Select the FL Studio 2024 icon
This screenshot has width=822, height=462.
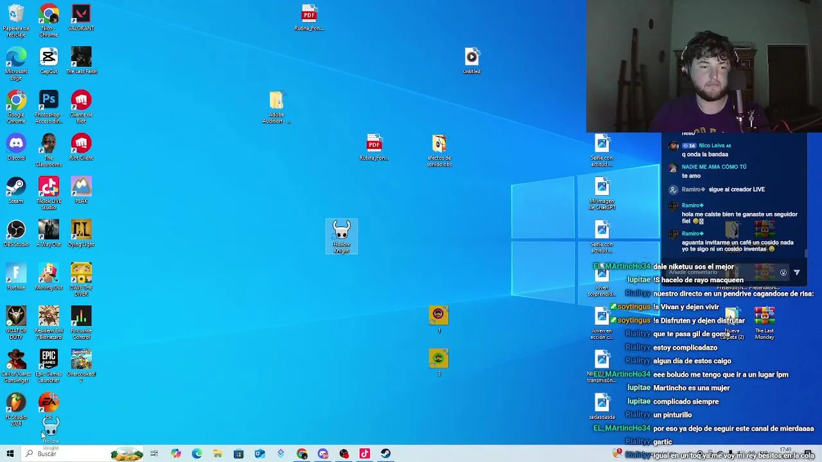click(16, 409)
